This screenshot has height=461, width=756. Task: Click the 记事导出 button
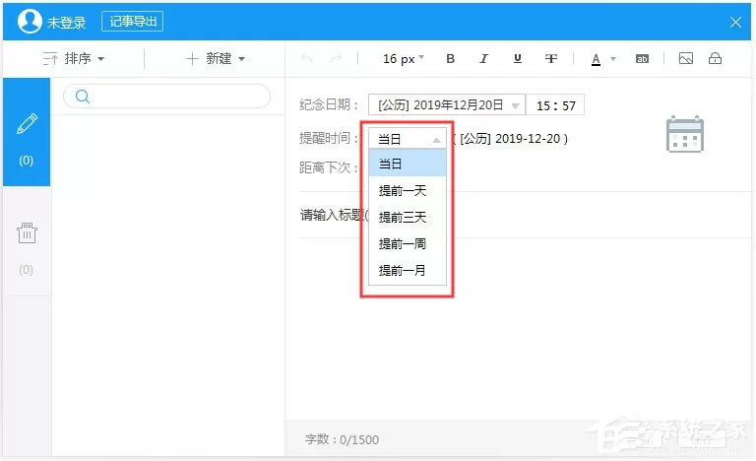click(132, 22)
